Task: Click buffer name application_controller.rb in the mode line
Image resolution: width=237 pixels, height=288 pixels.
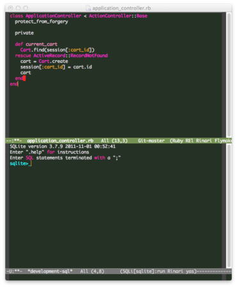Action: pos(60,141)
